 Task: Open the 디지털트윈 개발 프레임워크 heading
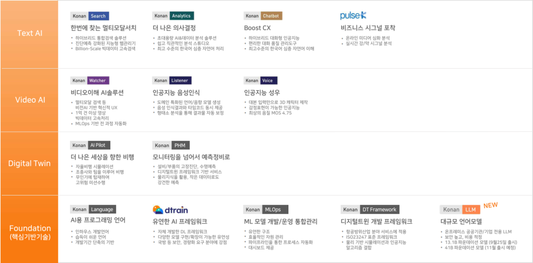pos(376,222)
